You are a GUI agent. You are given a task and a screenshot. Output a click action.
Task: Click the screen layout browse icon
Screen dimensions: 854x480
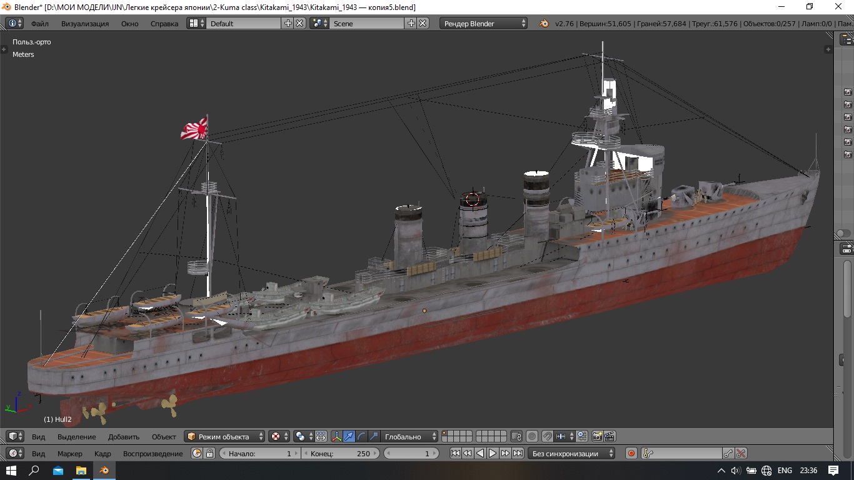[x=196, y=23]
